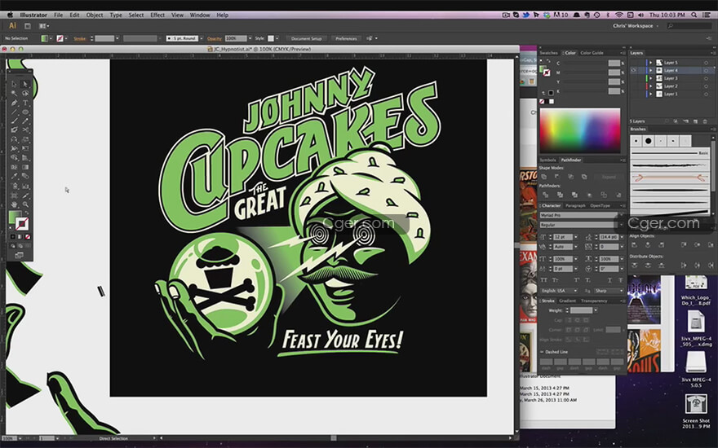
Task: Select the Basic brush in Brushes panel
Action: (670, 153)
